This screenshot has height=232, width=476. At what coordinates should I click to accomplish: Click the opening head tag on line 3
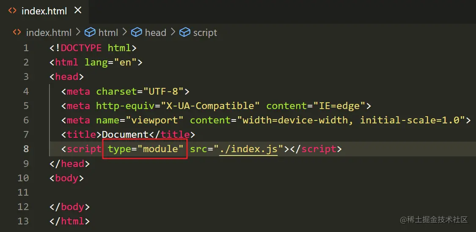[67, 77]
